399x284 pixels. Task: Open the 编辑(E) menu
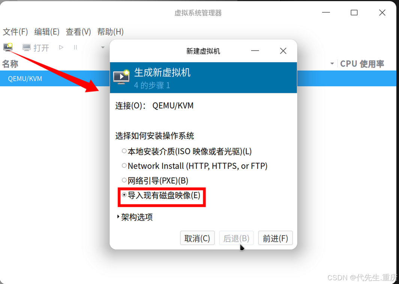pyautogui.click(x=47, y=32)
